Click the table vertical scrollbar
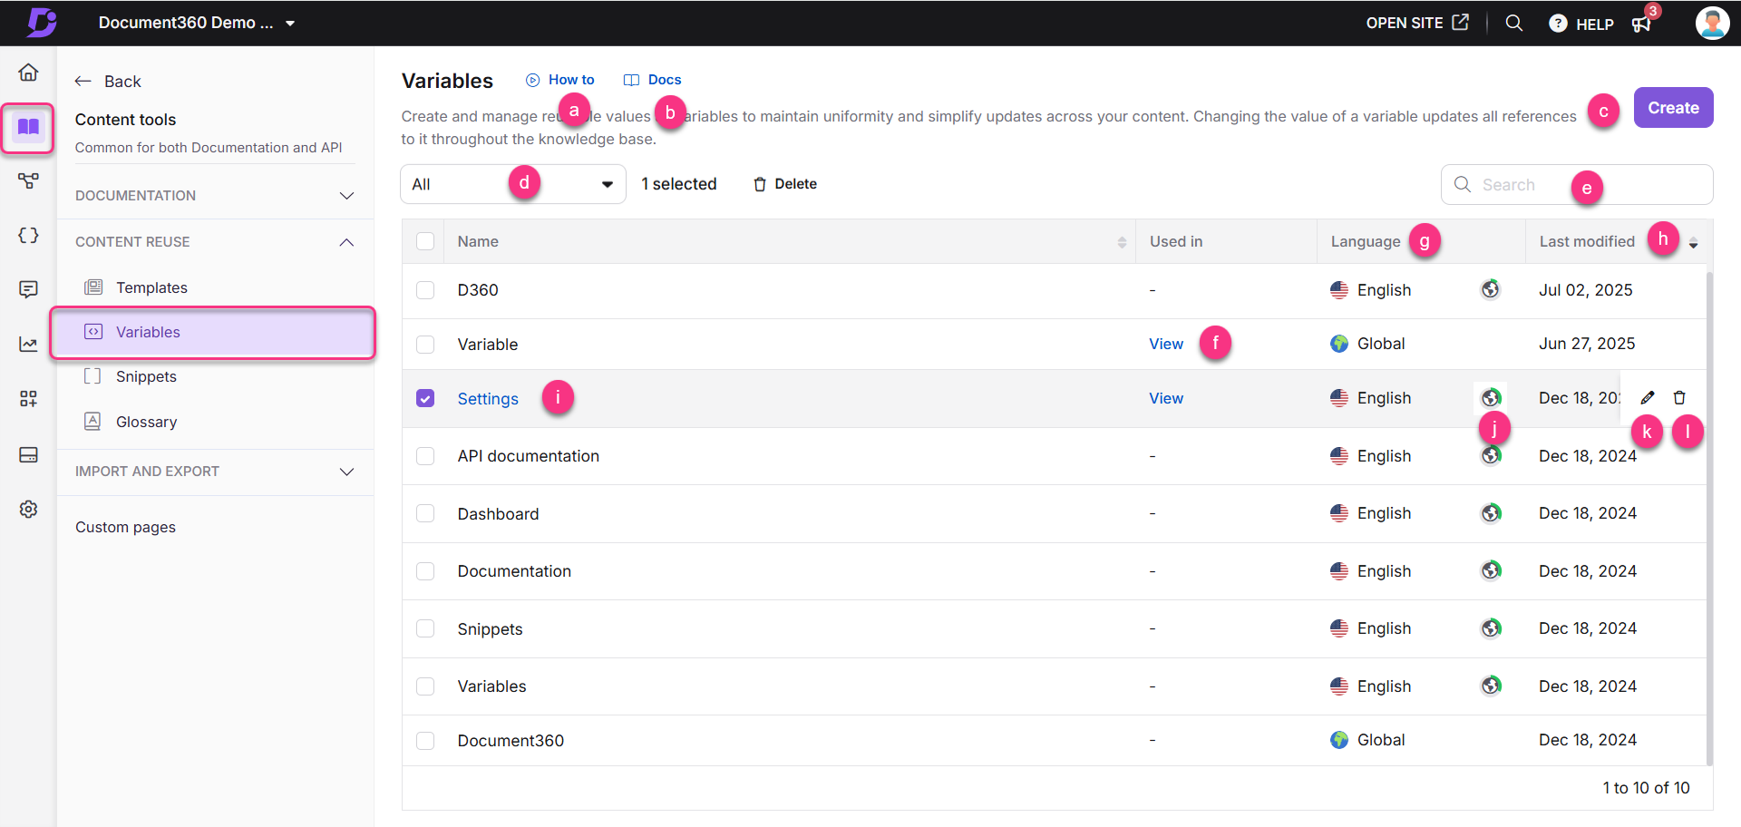The width and height of the screenshot is (1741, 827). pos(1709,517)
